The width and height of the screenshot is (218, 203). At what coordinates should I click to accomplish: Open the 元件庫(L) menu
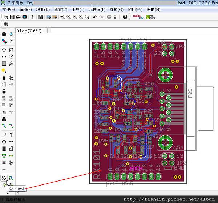point(97,9)
